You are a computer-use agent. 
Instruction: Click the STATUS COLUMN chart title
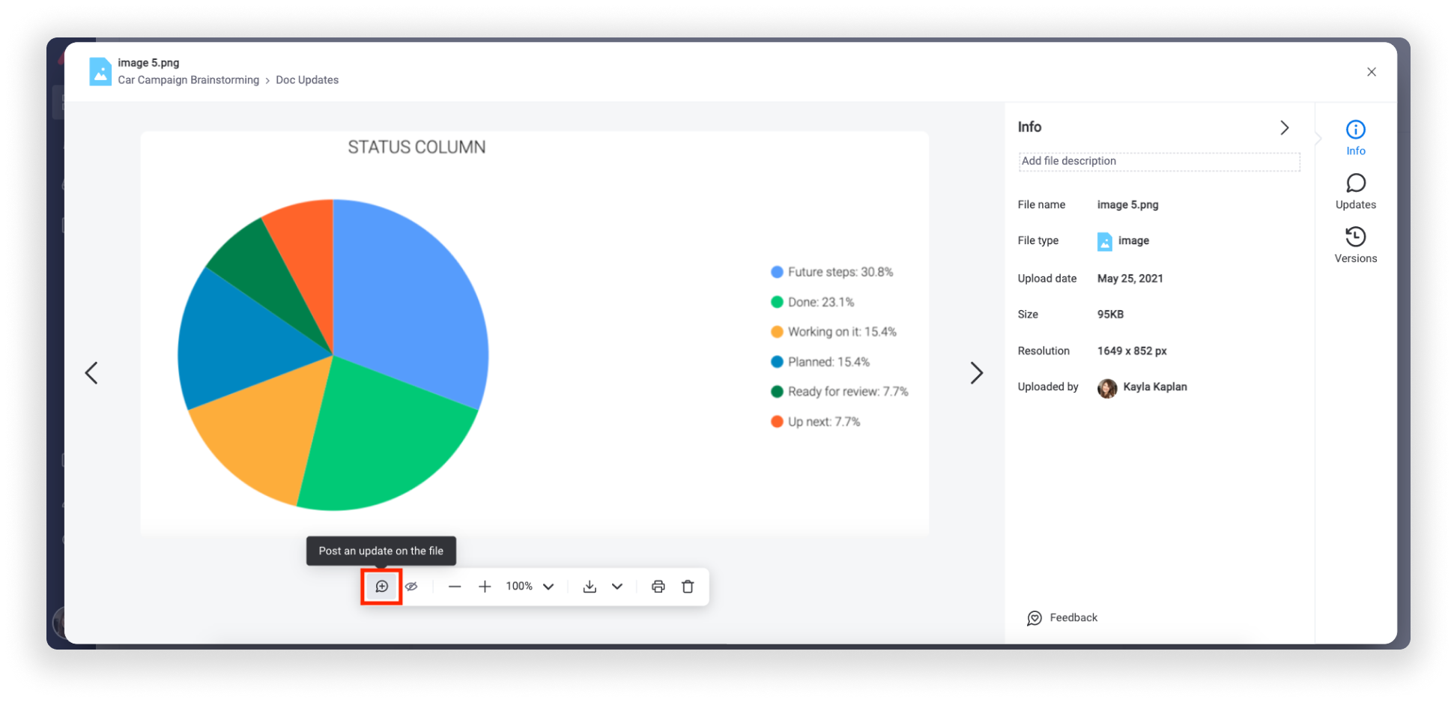416,148
